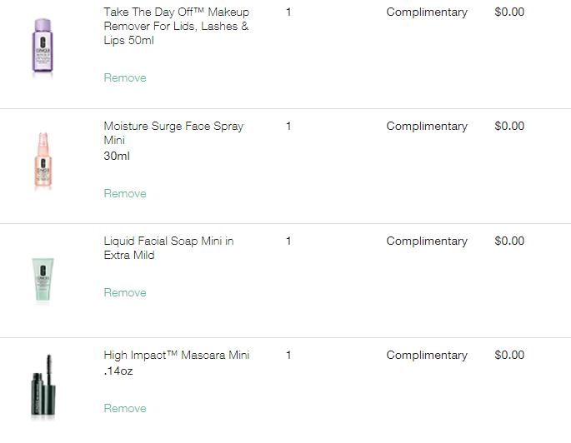This screenshot has width=571, height=443.
Task: Click Complimentary label for Mascara Mini
Action: coord(427,356)
